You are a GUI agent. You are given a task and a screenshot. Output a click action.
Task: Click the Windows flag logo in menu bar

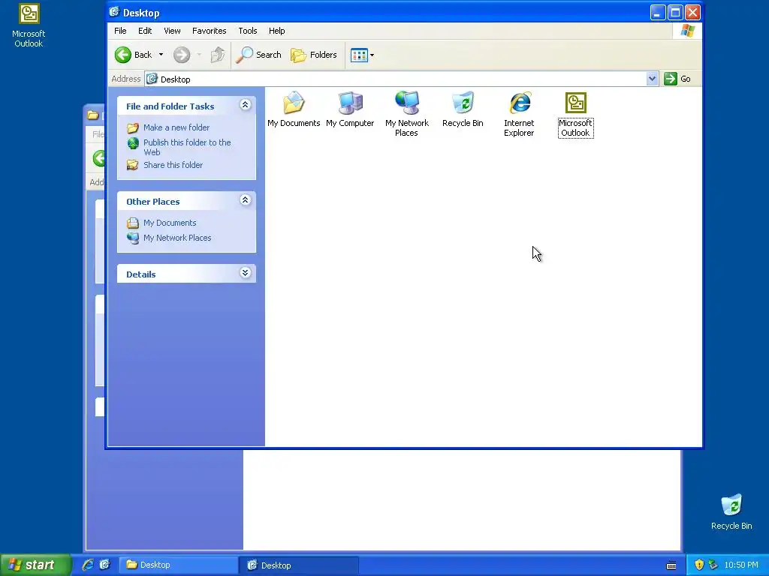(688, 30)
